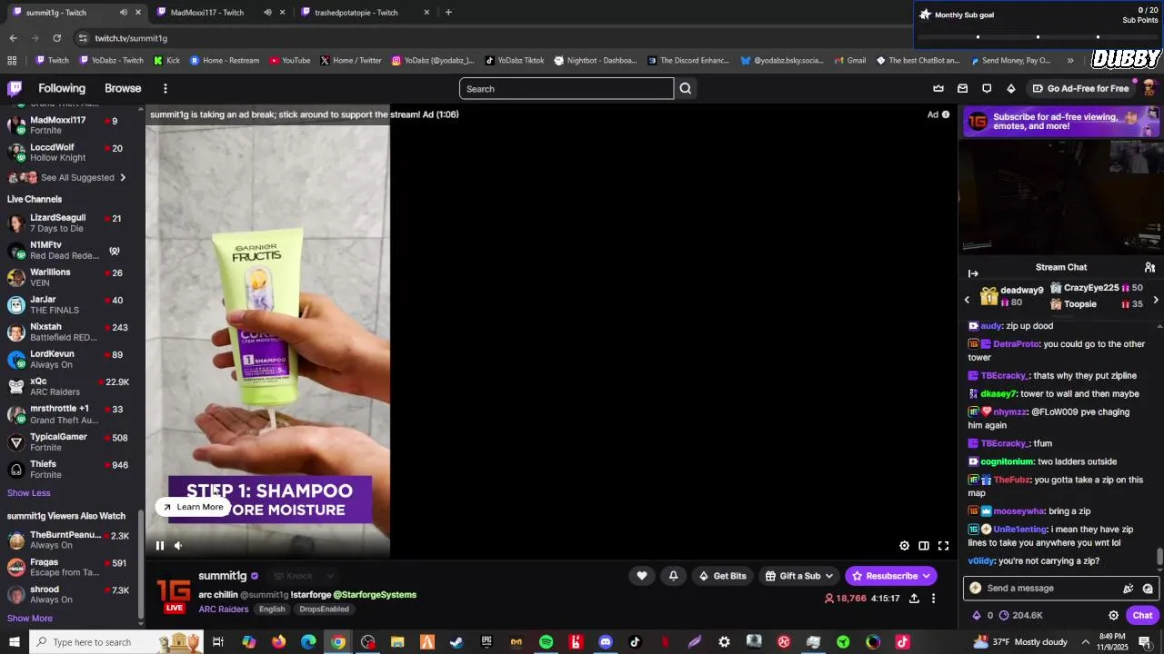Open the Nightbot Dashboard bookmark

596,61
